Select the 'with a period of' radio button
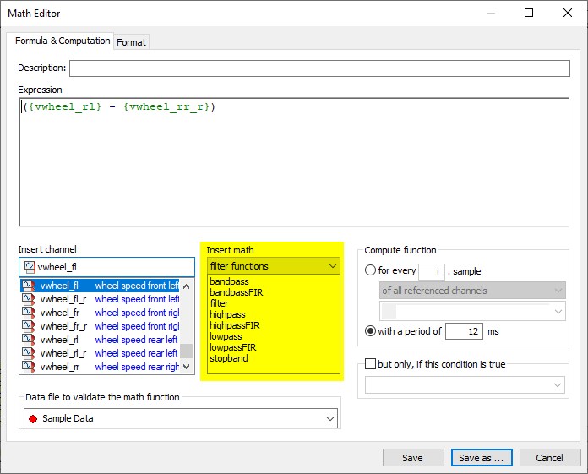 pos(370,331)
